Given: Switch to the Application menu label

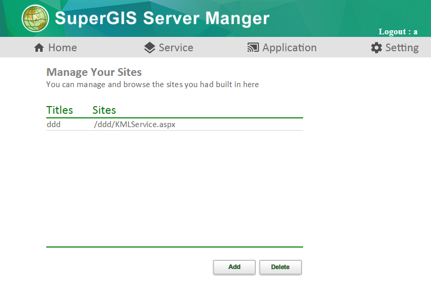Looking at the screenshot, I should pyautogui.click(x=289, y=48).
